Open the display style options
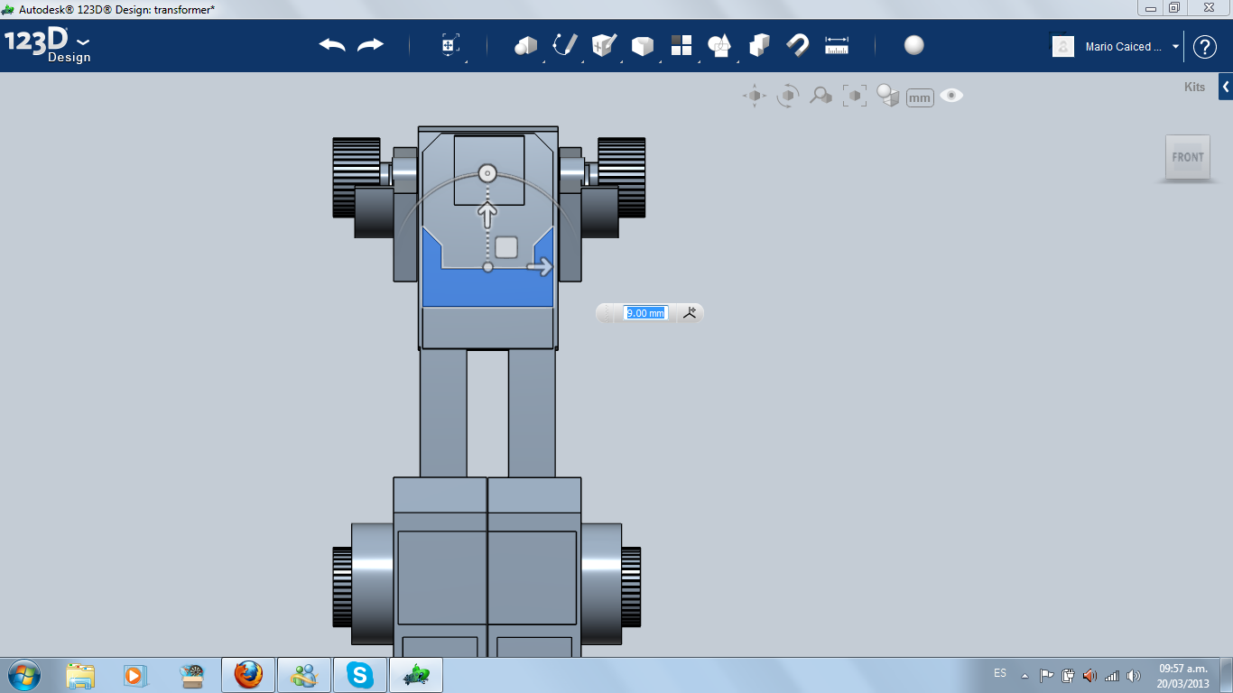Image resolution: width=1233 pixels, height=693 pixels. point(888,96)
